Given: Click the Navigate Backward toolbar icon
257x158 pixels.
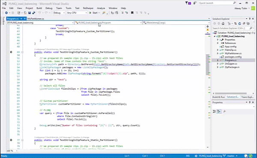Looking at the screenshot, I should point(6,13).
